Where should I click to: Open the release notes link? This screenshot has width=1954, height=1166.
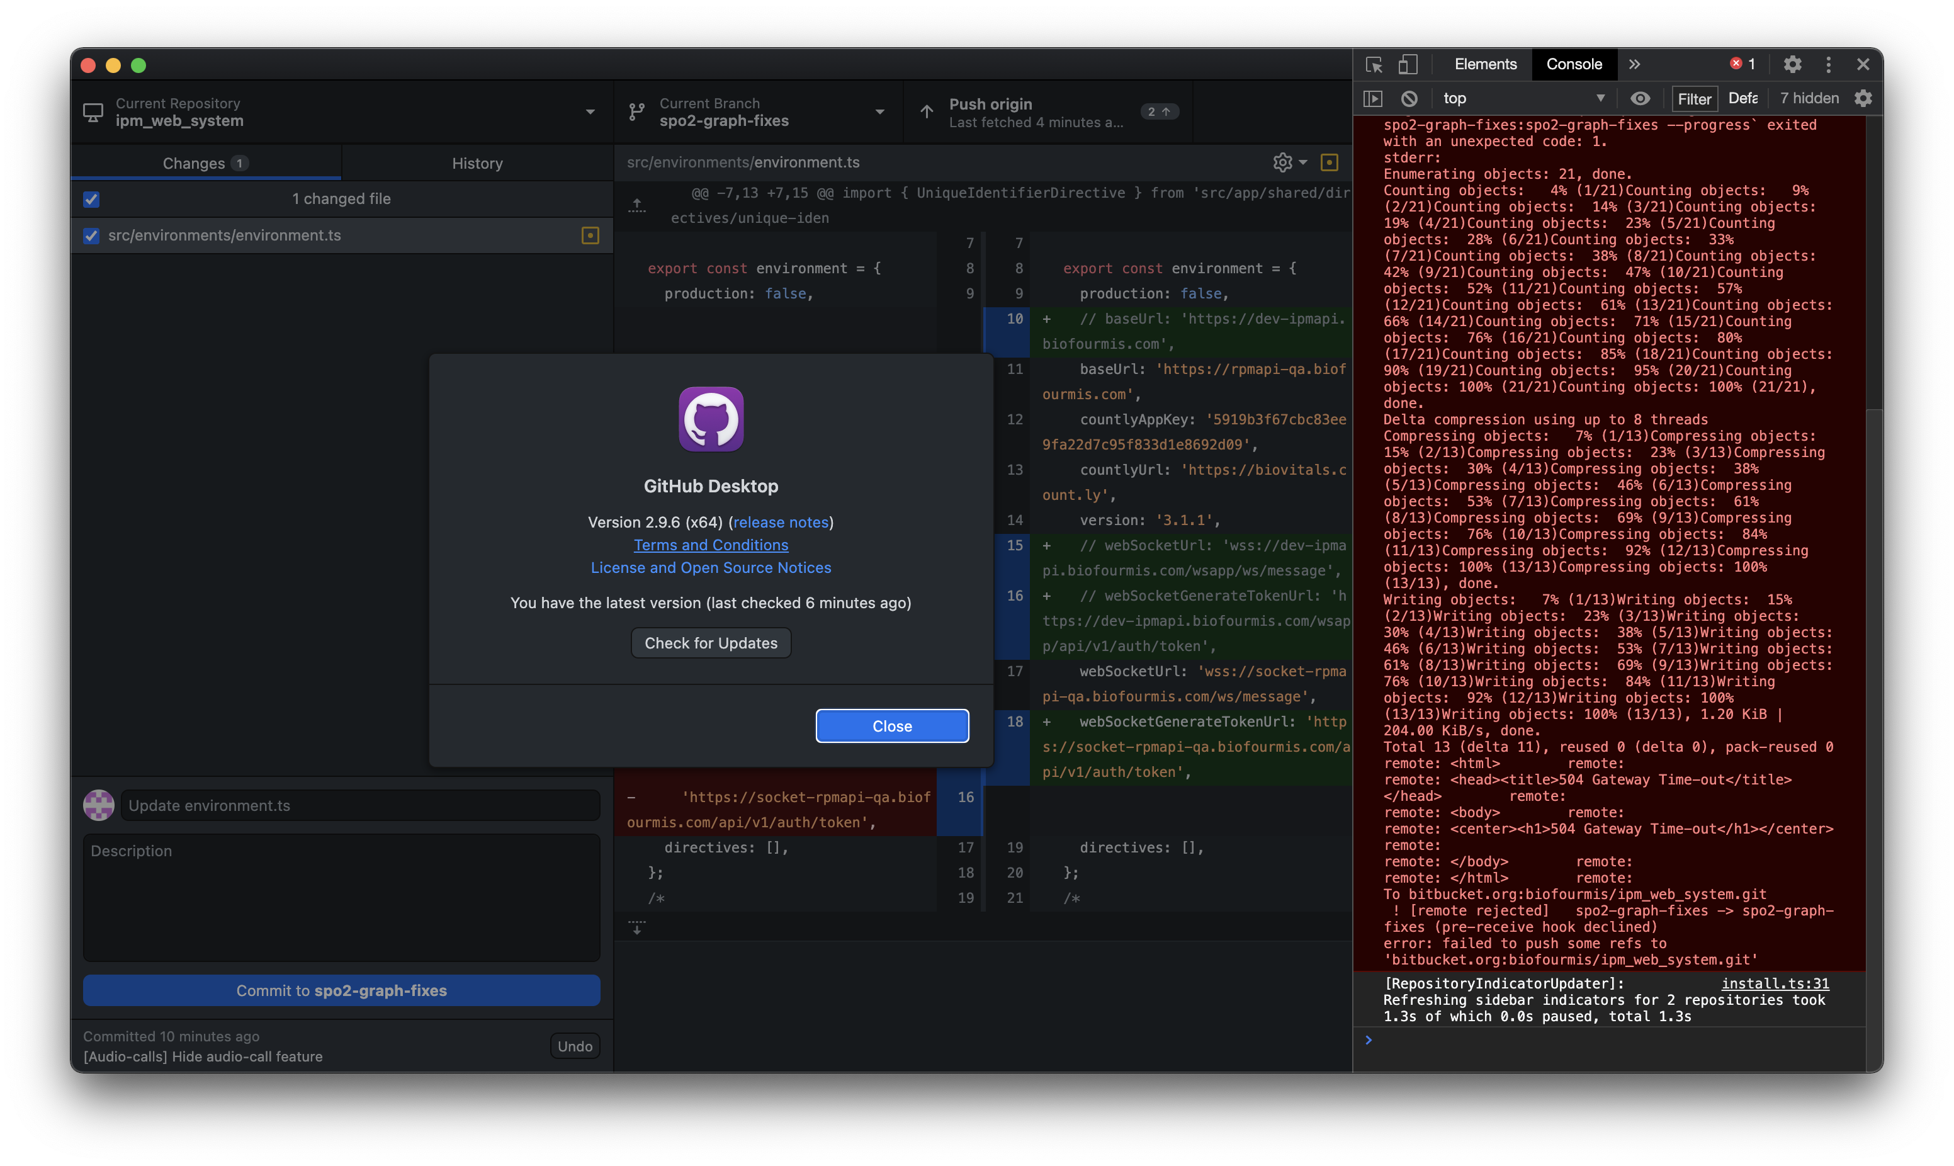[781, 523]
